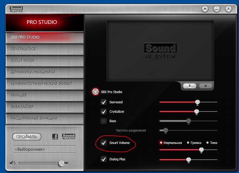Open the КИНЕМАТОГРАФИЧЕСКИЙ ЭФФЕКТ section
Image resolution: width=239 pixels, height=173 pixels.
pyautogui.click(x=45, y=83)
